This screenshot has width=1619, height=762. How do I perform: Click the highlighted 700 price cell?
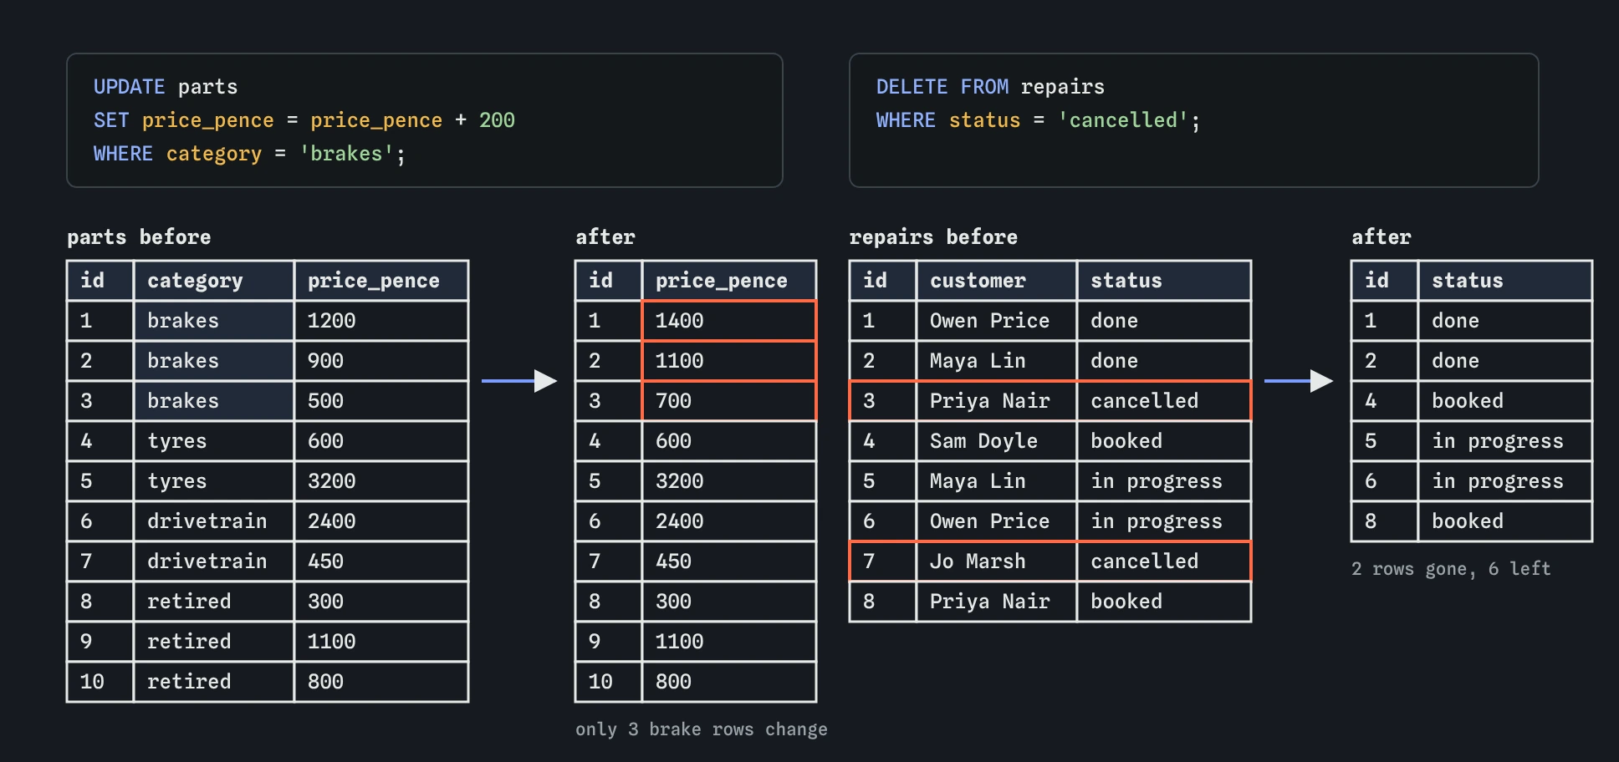click(x=729, y=401)
